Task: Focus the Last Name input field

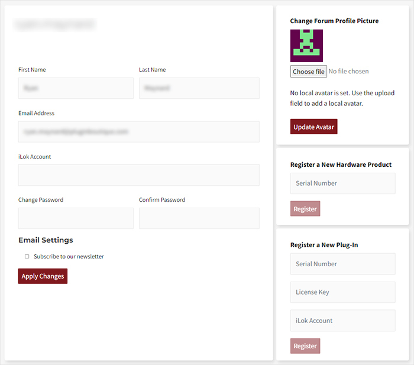Action: pos(199,88)
